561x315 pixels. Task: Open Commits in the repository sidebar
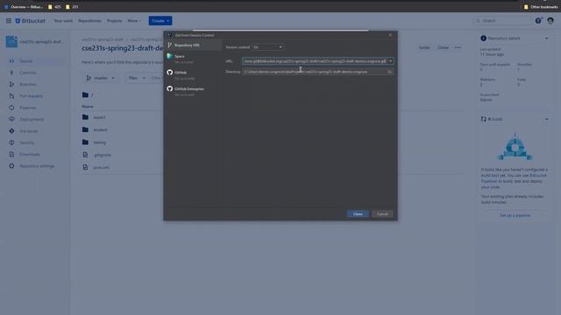point(27,73)
